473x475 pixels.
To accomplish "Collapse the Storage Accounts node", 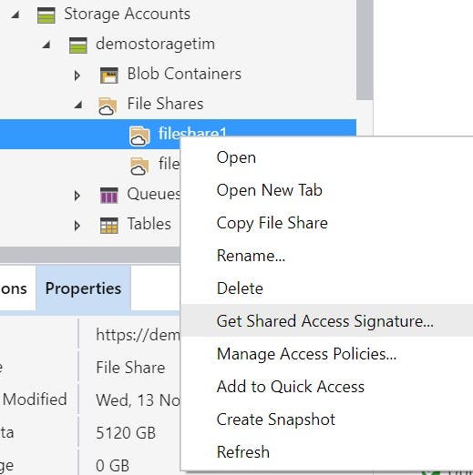I will [15, 15].
